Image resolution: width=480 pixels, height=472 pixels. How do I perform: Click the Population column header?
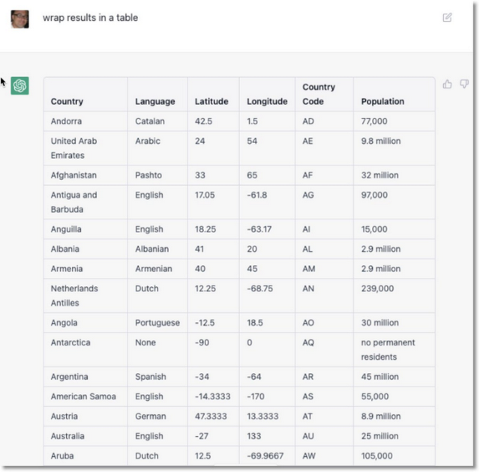(x=382, y=101)
